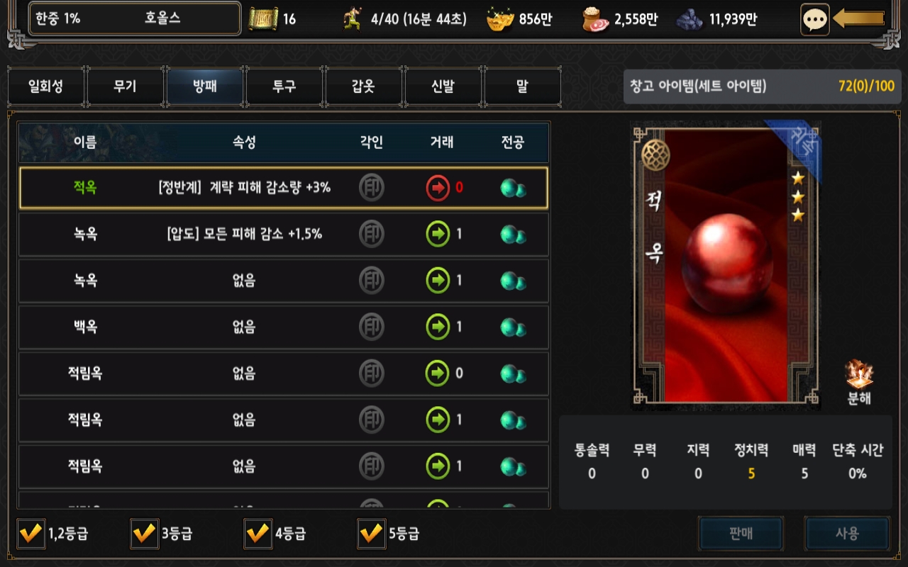The height and width of the screenshot is (567, 908).
Task: Click the 적옥 red orb card image
Action: pyautogui.click(x=726, y=266)
